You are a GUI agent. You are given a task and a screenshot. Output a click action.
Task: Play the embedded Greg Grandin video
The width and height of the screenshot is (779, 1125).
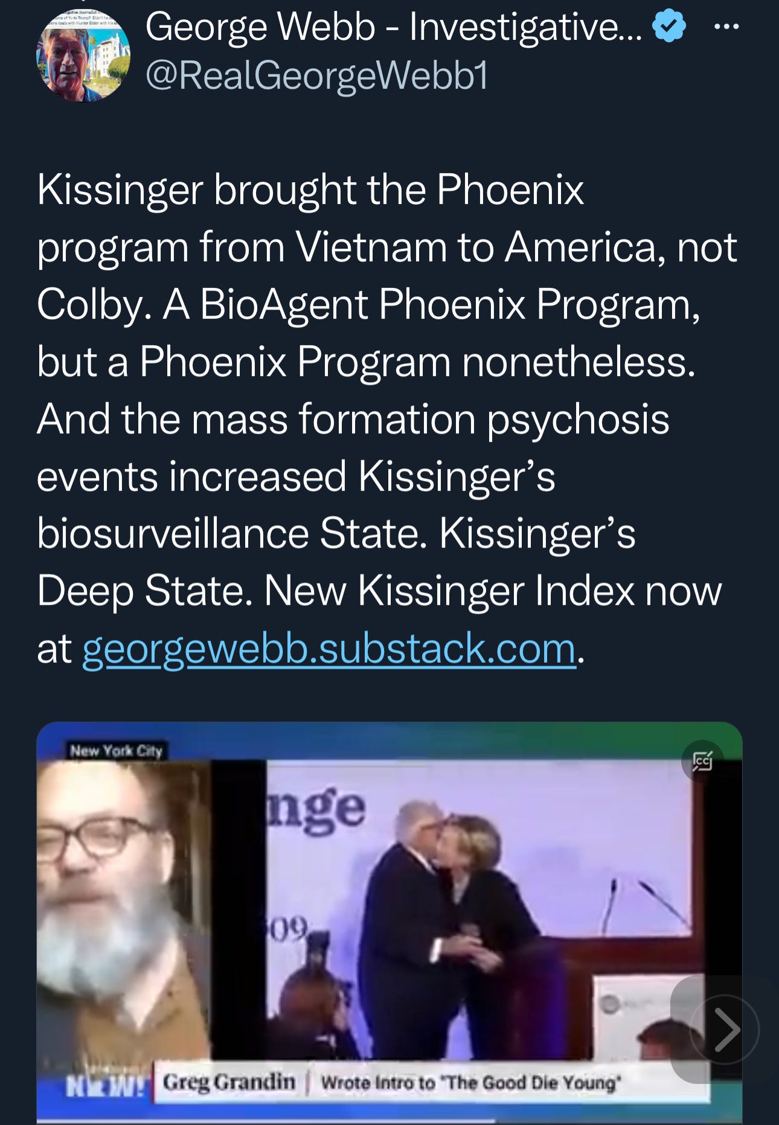(389, 923)
